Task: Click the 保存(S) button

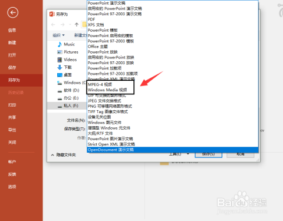Action: pos(209,154)
